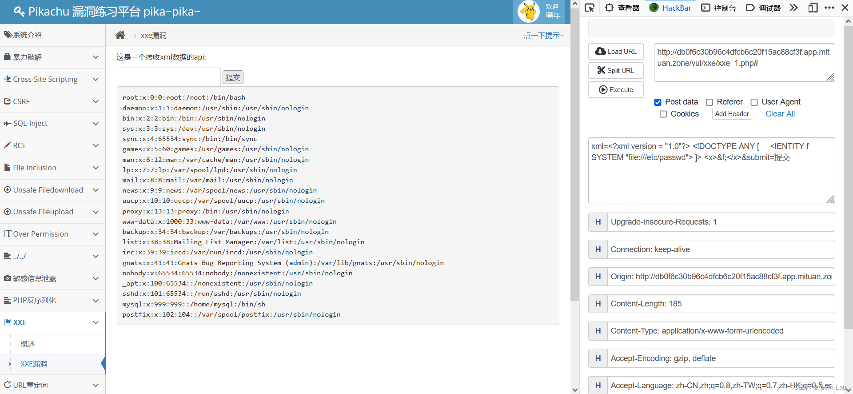
Task: Click the Clear All link
Action: click(780, 114)
